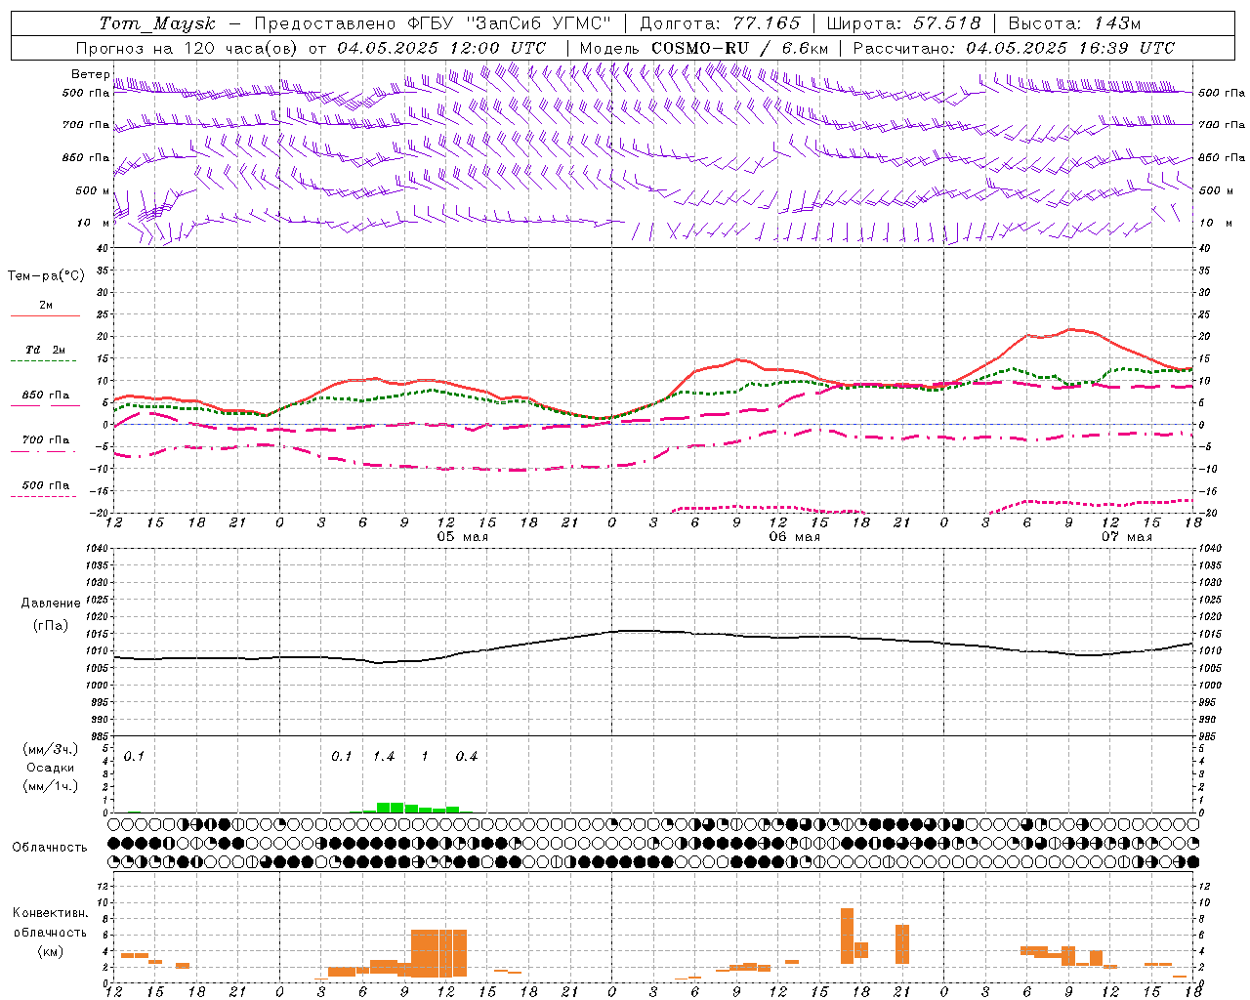Select the 'Высота: 143м' elevation text
The image size is (1250, 1000).
click(1074, 23)
